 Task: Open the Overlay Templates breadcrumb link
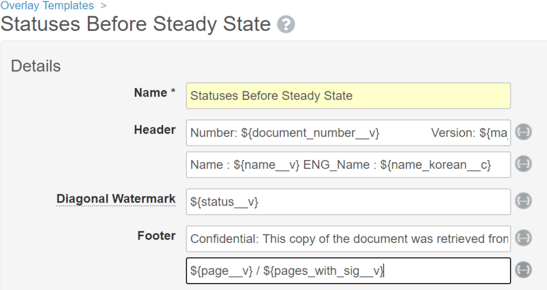(x=47, y=5)
